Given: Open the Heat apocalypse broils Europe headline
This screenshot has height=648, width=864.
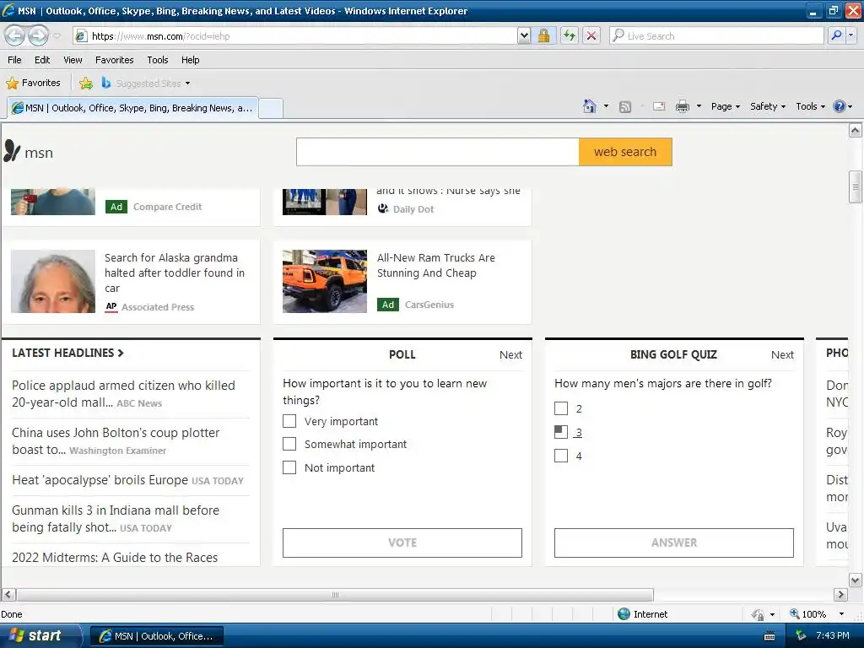Looking at the screenshot, I should (100, 480).
